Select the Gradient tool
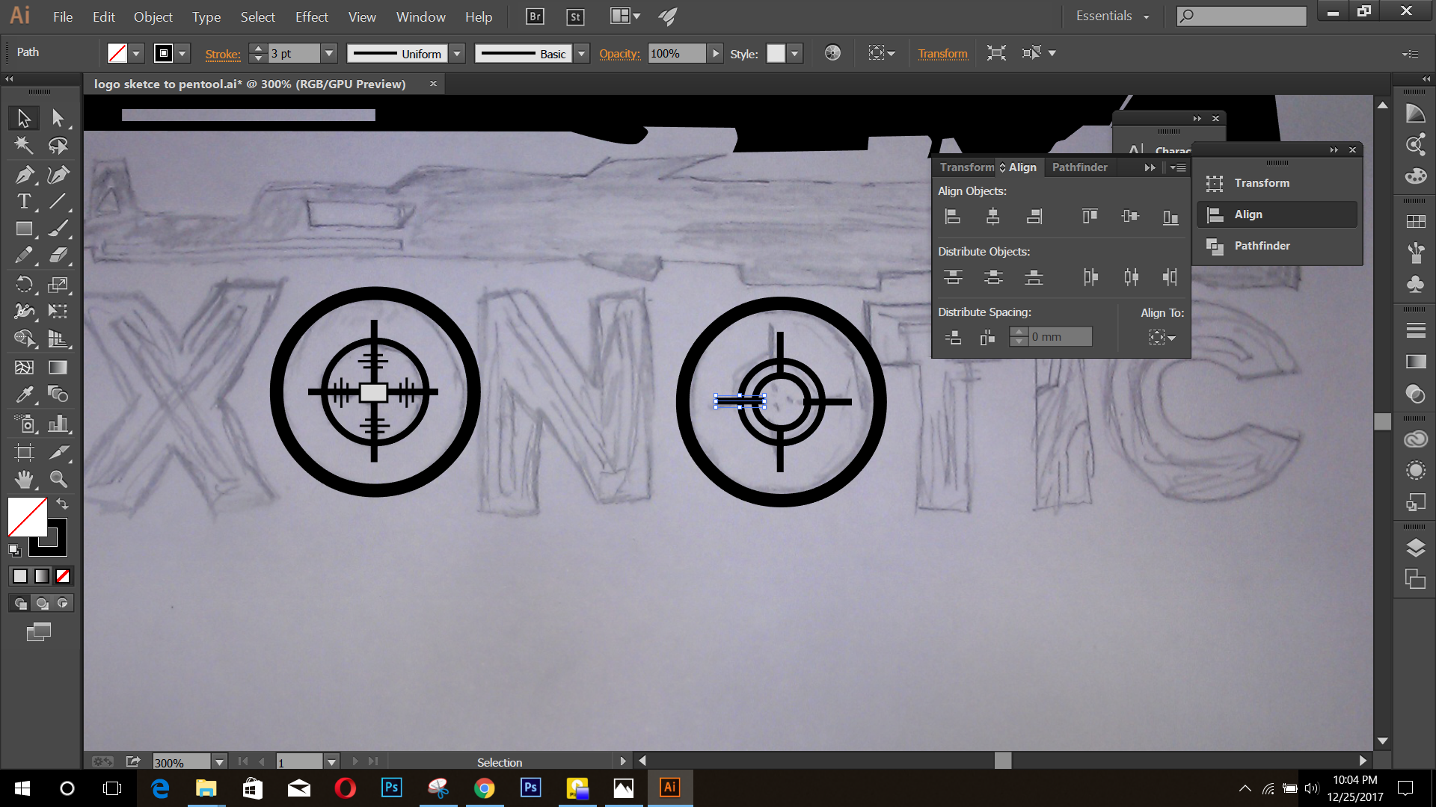1436x807 pixels. (x=58, y=367)
